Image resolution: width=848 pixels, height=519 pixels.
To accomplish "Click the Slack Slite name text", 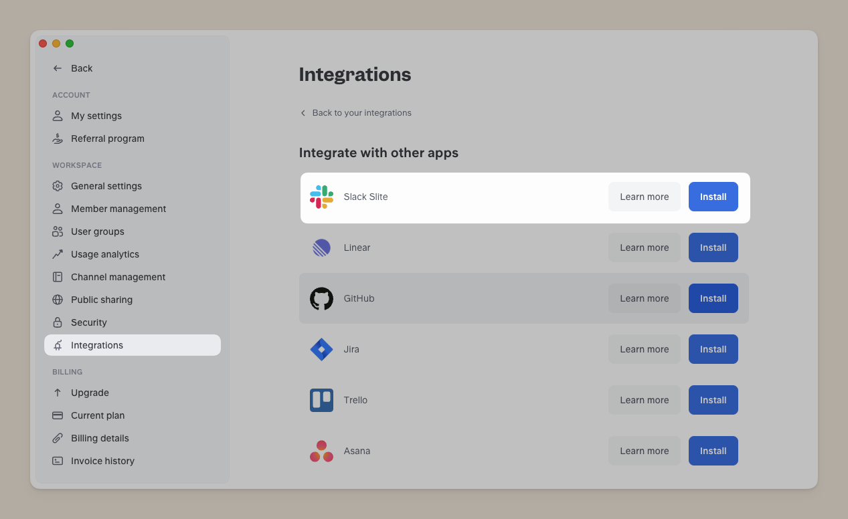I will (365, 197).
